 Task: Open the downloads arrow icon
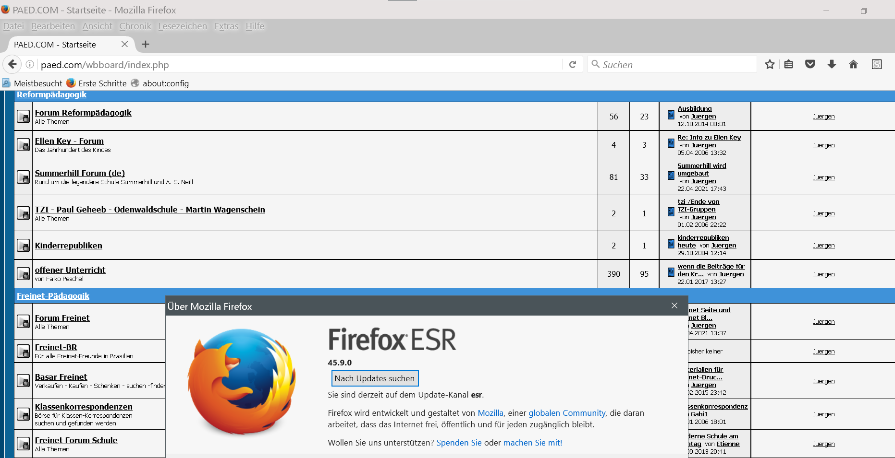(x=832, y=64)
